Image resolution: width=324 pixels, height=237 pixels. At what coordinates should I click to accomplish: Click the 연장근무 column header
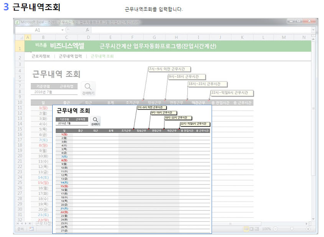click(x=176, y=103)
